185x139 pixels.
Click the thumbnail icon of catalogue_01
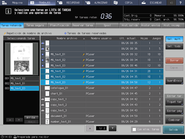click(x=47, y=88)
